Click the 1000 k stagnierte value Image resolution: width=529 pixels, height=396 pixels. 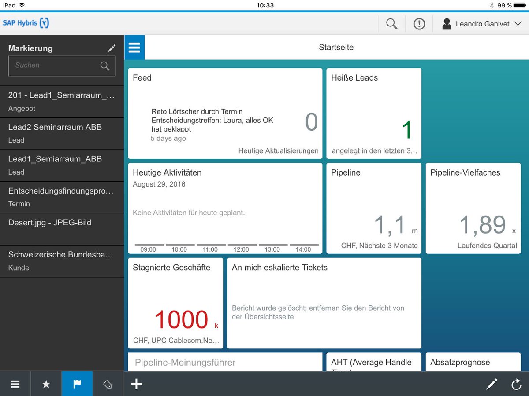[186, 320]
